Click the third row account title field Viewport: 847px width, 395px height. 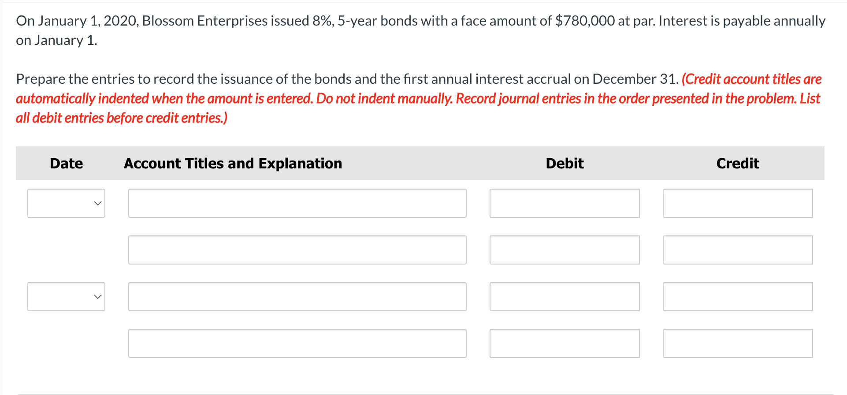[x=297, y=297]
